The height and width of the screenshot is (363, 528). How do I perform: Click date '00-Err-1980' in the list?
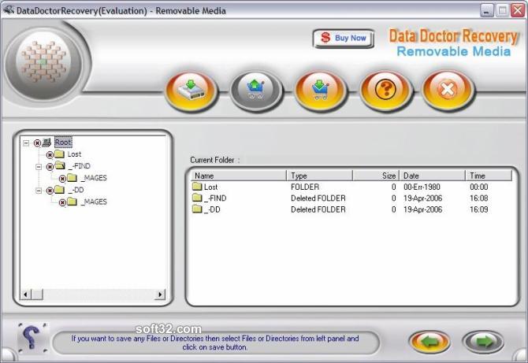coord(422,187)
